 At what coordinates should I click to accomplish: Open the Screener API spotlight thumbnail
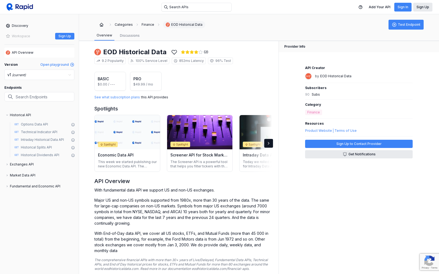pos(200,132)
